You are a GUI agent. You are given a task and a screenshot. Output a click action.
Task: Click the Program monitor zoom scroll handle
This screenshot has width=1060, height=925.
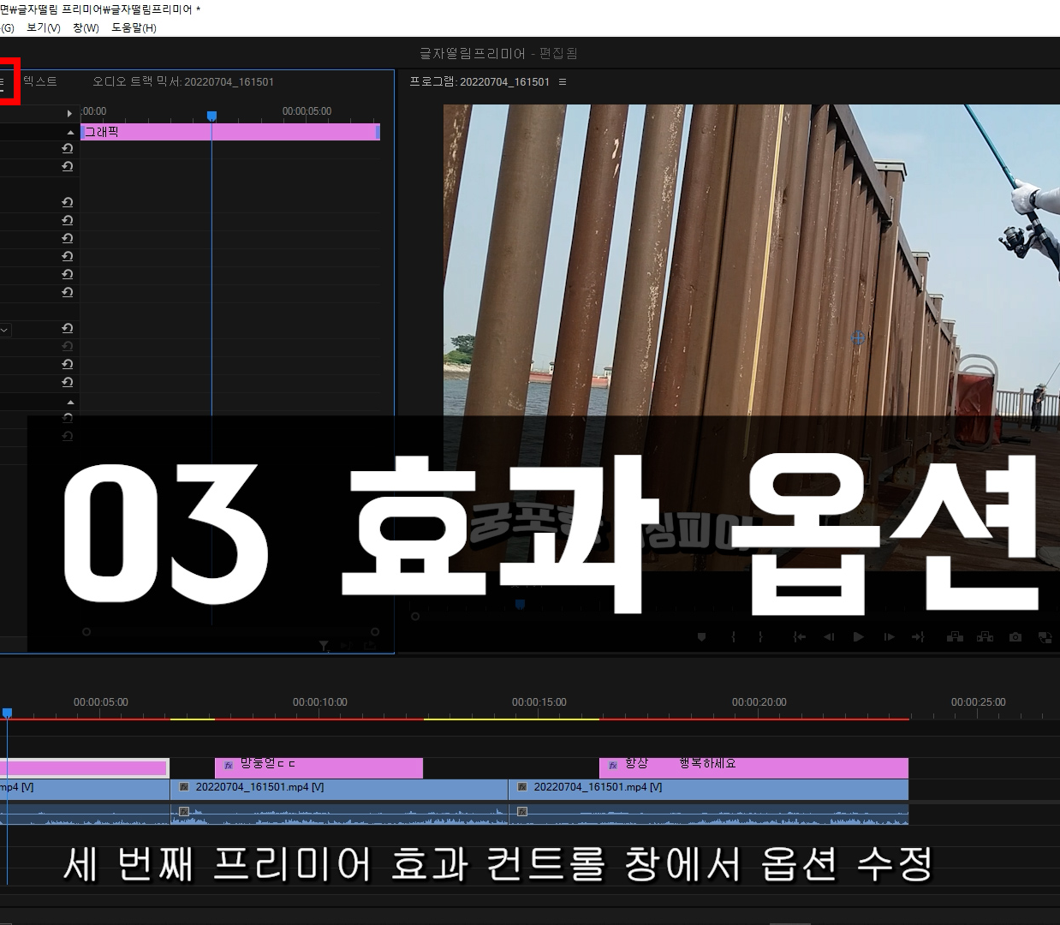pyautogui.click(x=415, y=616)
